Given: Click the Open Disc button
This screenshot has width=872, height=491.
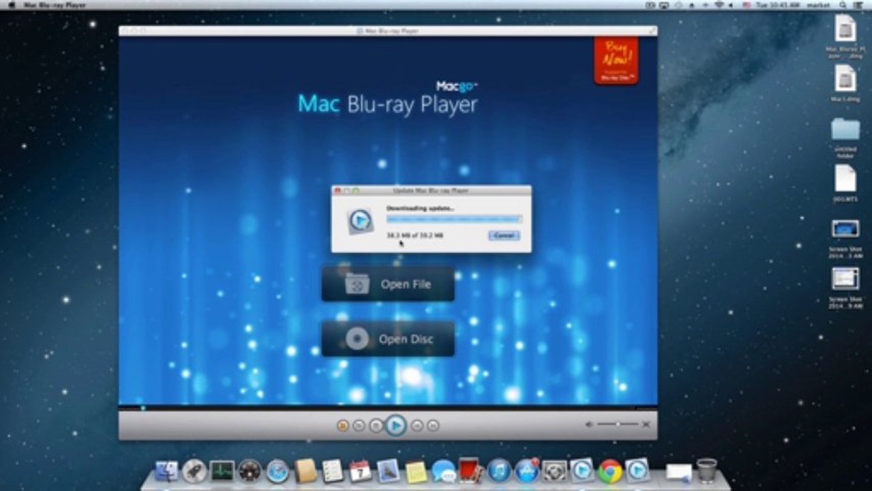Looking at the screenshot, I should (x=388, y=339).
